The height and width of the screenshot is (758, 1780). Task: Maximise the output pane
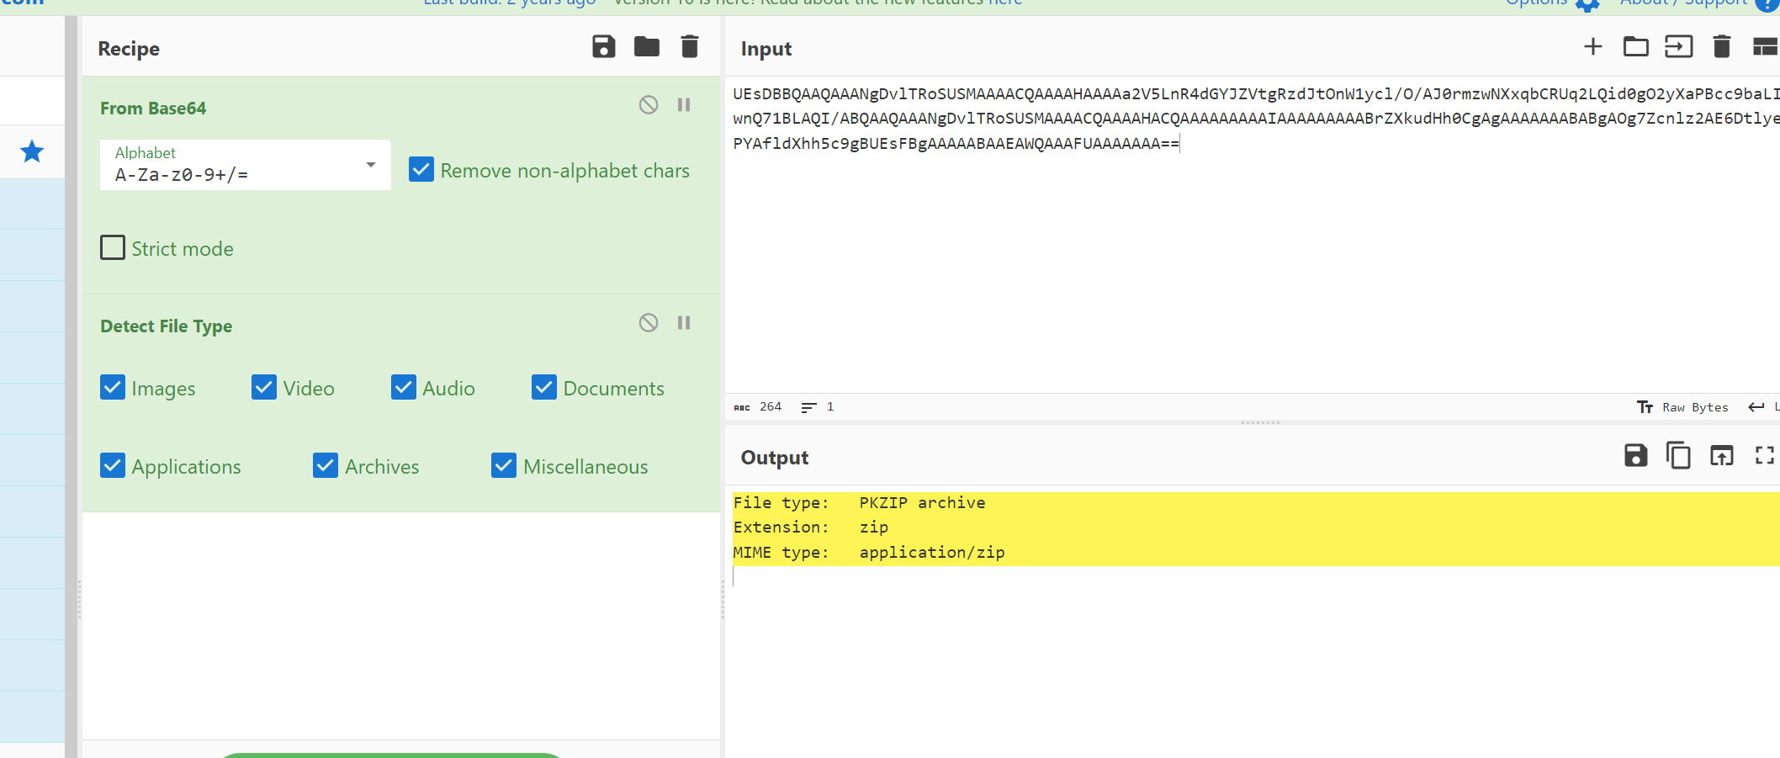pyautogui.click(x=1764, y=456)
